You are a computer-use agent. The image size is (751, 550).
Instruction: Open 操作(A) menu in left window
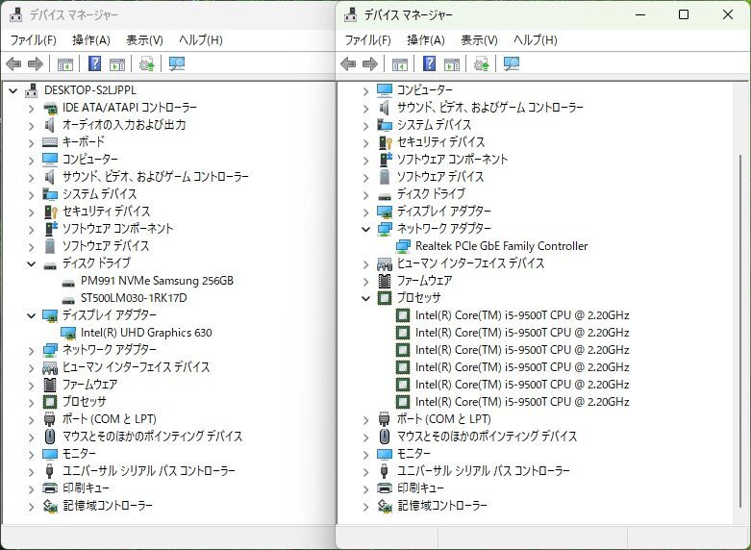[x=91, y=39]
